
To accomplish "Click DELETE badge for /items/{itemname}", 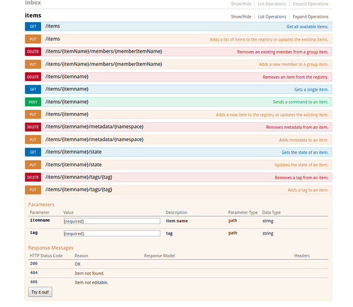I will pos(33,77).
